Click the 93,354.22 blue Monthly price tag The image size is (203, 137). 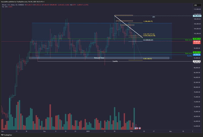point(197,55)
